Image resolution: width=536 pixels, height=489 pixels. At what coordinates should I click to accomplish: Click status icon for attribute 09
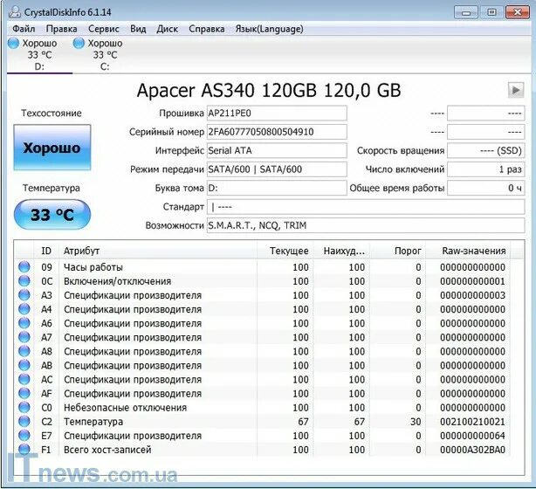coord(24,267)
